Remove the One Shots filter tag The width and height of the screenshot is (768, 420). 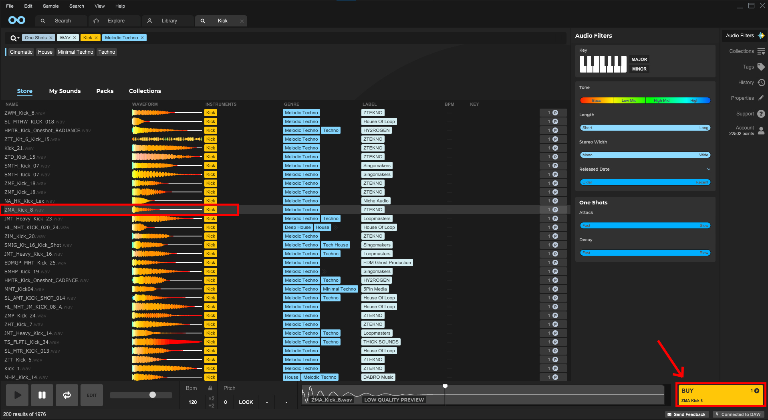click(x=51, y=38)
